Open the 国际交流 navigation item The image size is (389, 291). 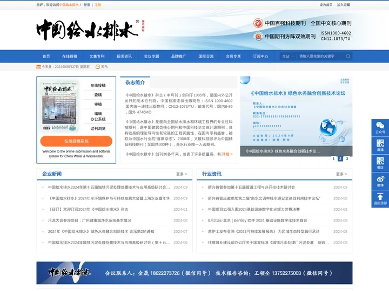206,57
